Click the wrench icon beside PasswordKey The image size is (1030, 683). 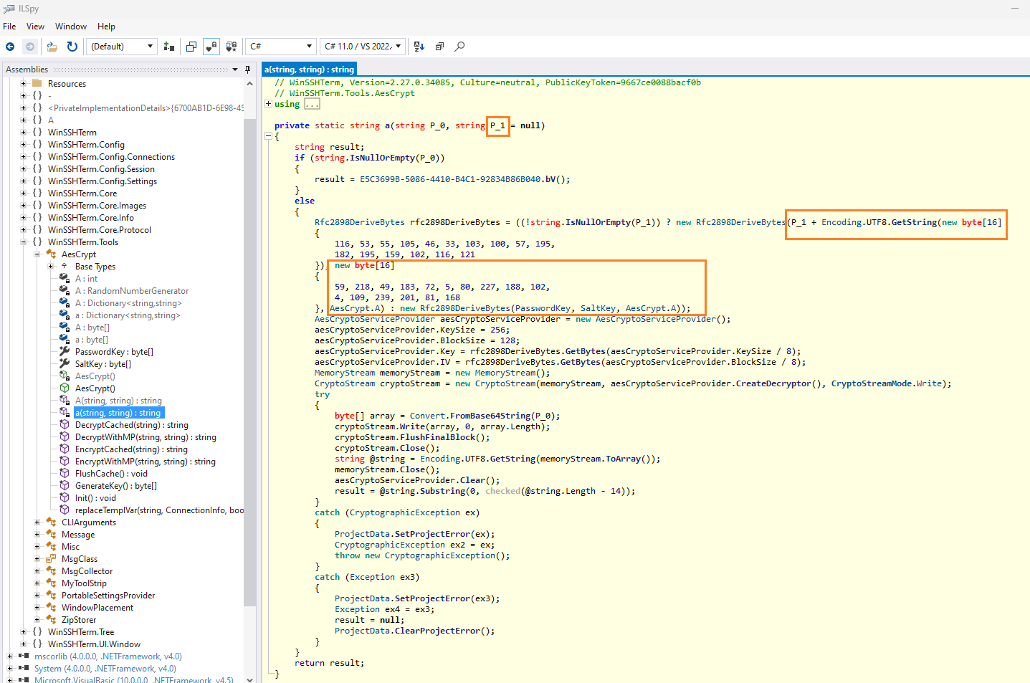[65, 352]
